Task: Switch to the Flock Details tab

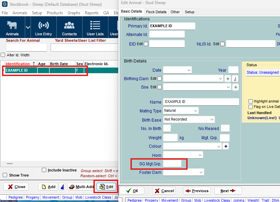Action: pos(156,12)
